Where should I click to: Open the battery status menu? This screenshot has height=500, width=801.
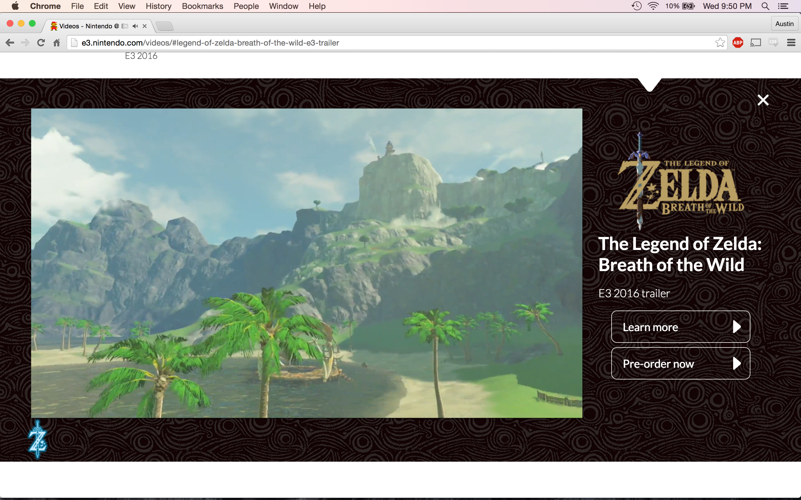pyautogui.click(x=688, y=6)
